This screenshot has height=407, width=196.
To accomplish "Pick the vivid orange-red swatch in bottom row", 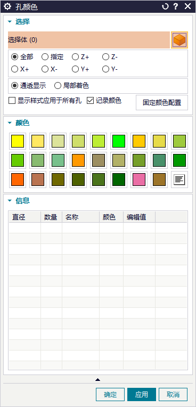I will (x=18, y=180).
